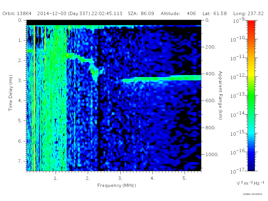Click the 5. tick on frequency axis
268x201 pixels.
[185, 178]
